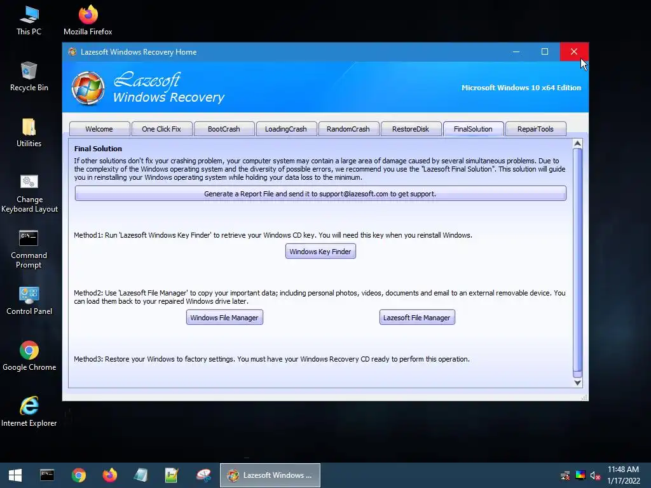Switch to the One Click Fix tab

click(x=161, y=129)
